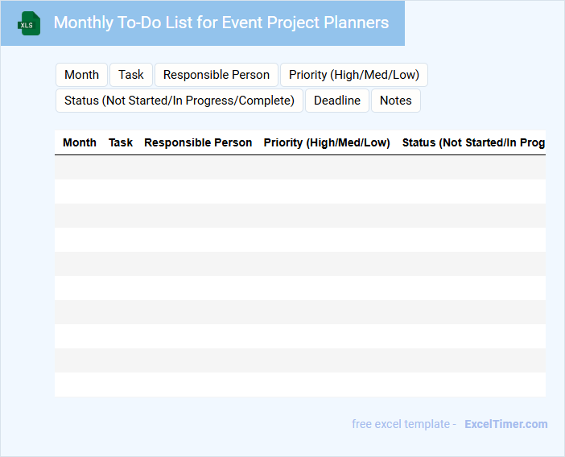The image size is (565, 457).
Task: Select the Task tag button
Action: pos(131,75)
